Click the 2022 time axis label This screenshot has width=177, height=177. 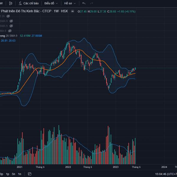click(x=68, y=167)
